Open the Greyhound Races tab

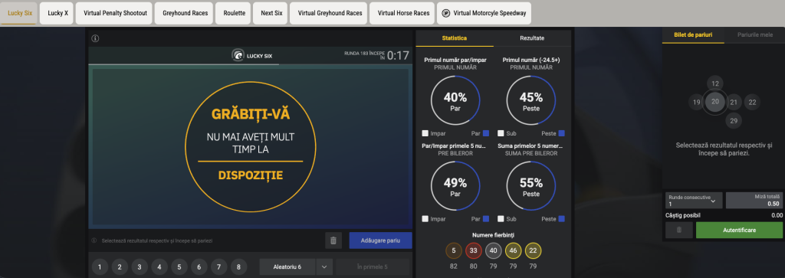click(185, 13)
